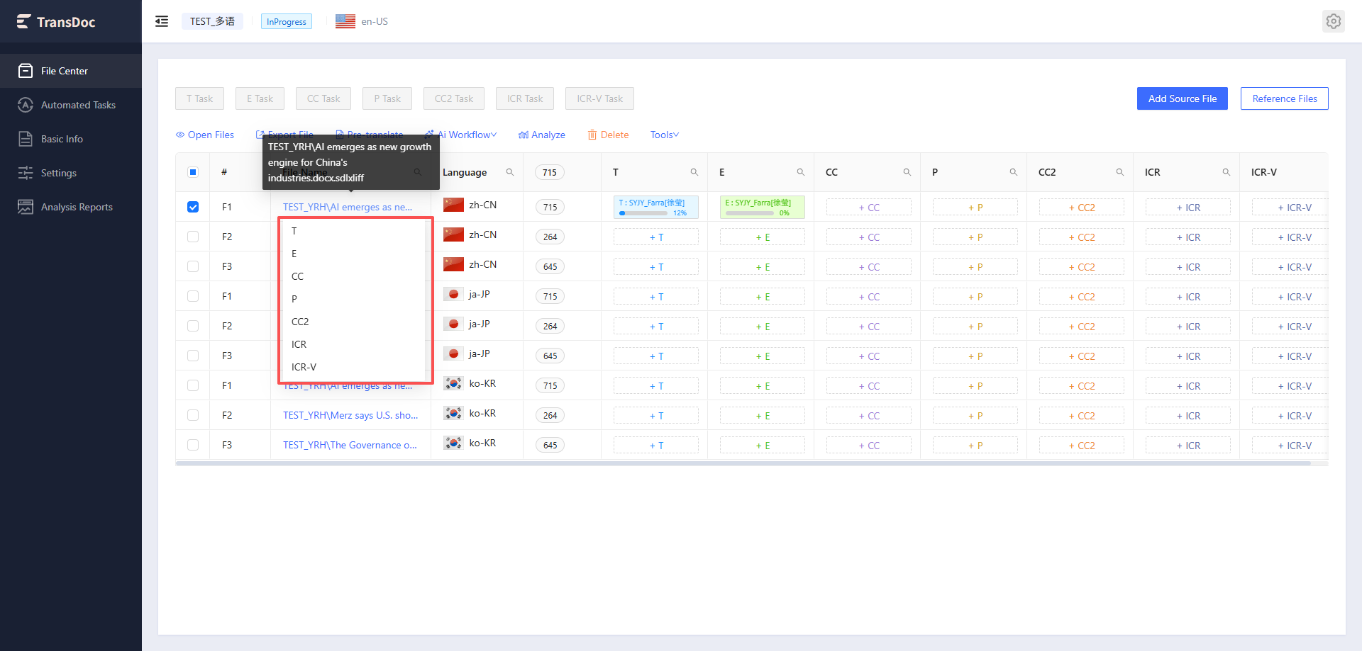1362x651 pixels.
Task: Open the settings gear icon
Action: (x=1334, y=21)
